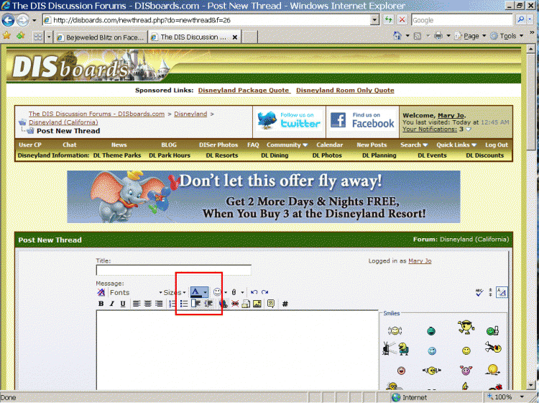Click the browser Stop icon
The width and height of the screenshot is (539, 403).
click(402, 19)
